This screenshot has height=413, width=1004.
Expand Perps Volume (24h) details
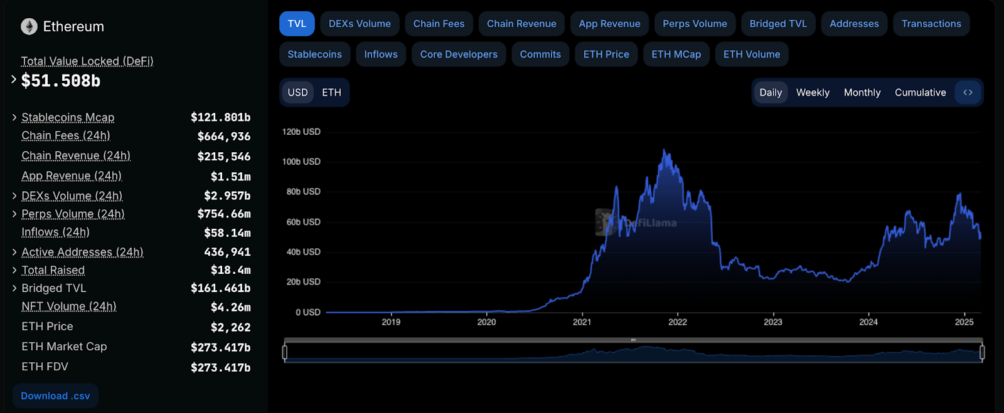point(14,214)
